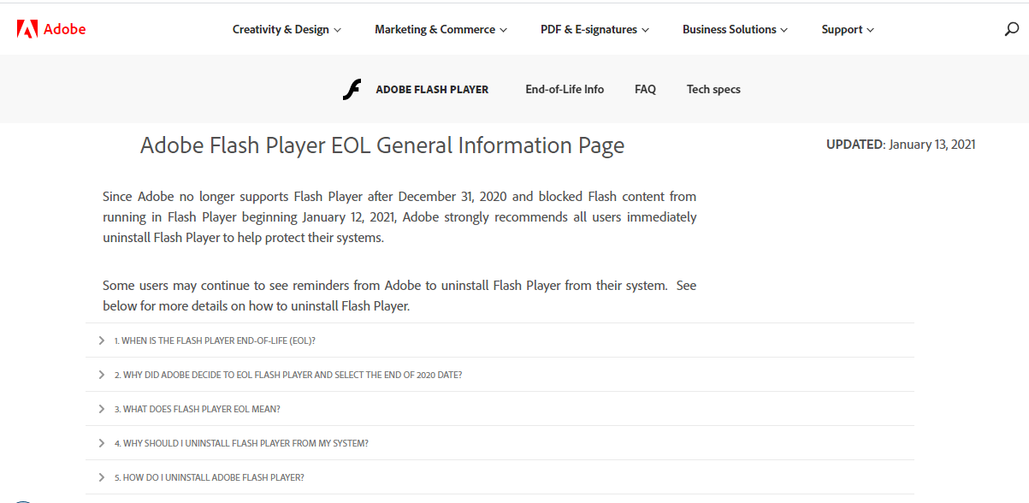The height and width of the screenshot is (503, 1029).
Task: Click the Adobe logo icon
Action: pos(27,29)
